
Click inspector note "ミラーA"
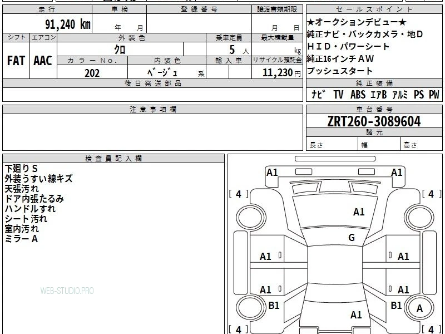tap(21, 239)
